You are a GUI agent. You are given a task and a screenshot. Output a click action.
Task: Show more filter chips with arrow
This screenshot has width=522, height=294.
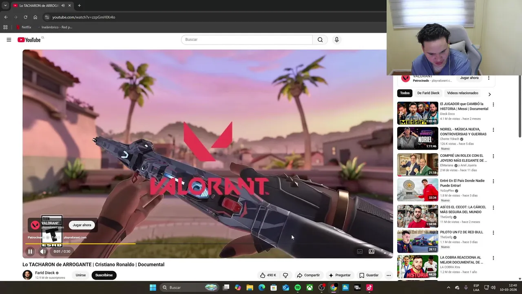(x=489, y=94)
